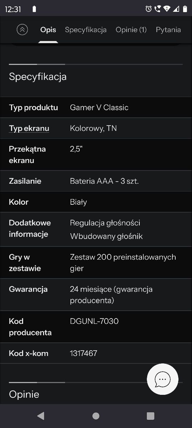Tap the 12:31 clock in status bar

pyautogui.click(x=13, y=9)
